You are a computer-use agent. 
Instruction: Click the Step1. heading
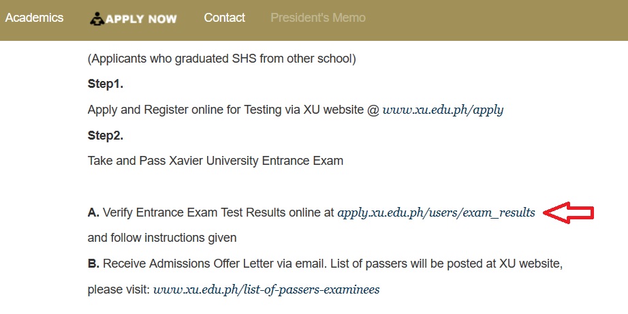[105, 84]
